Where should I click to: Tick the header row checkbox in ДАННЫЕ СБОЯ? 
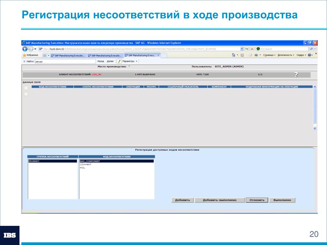pos(26,88)
